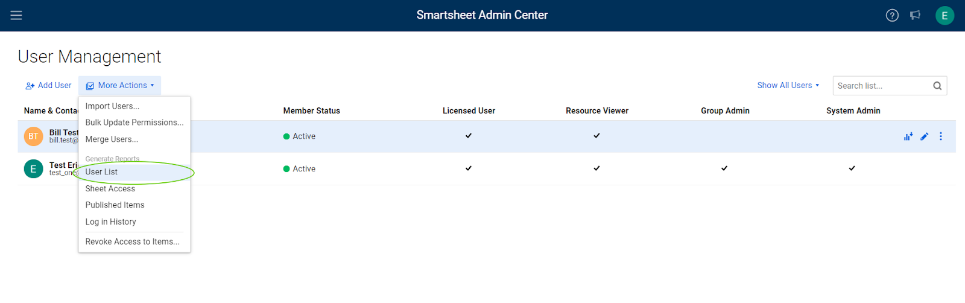Click the green E avatar for Test Eric
Image resolution: width=965 pixels, height=303 pixels.
(x=33, y=169)
